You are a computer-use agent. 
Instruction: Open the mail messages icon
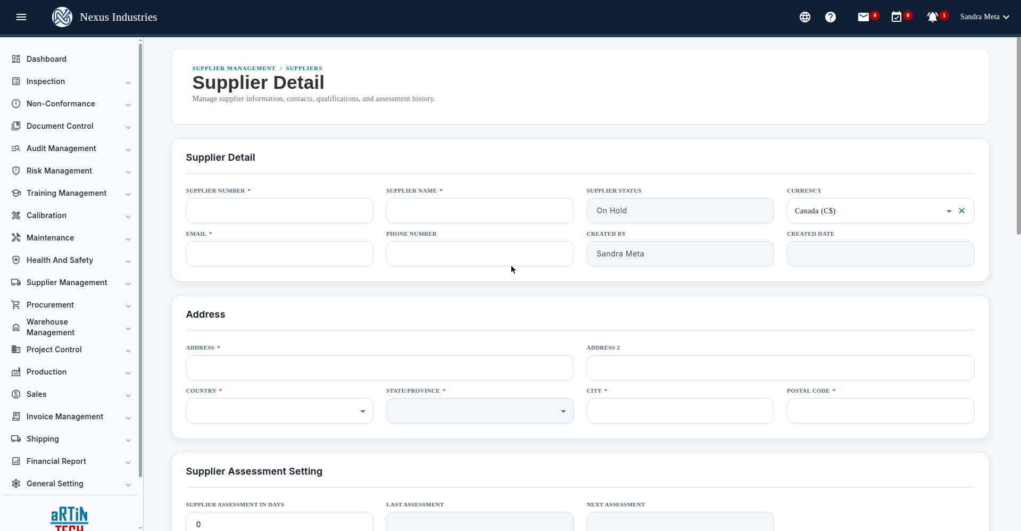864,17
